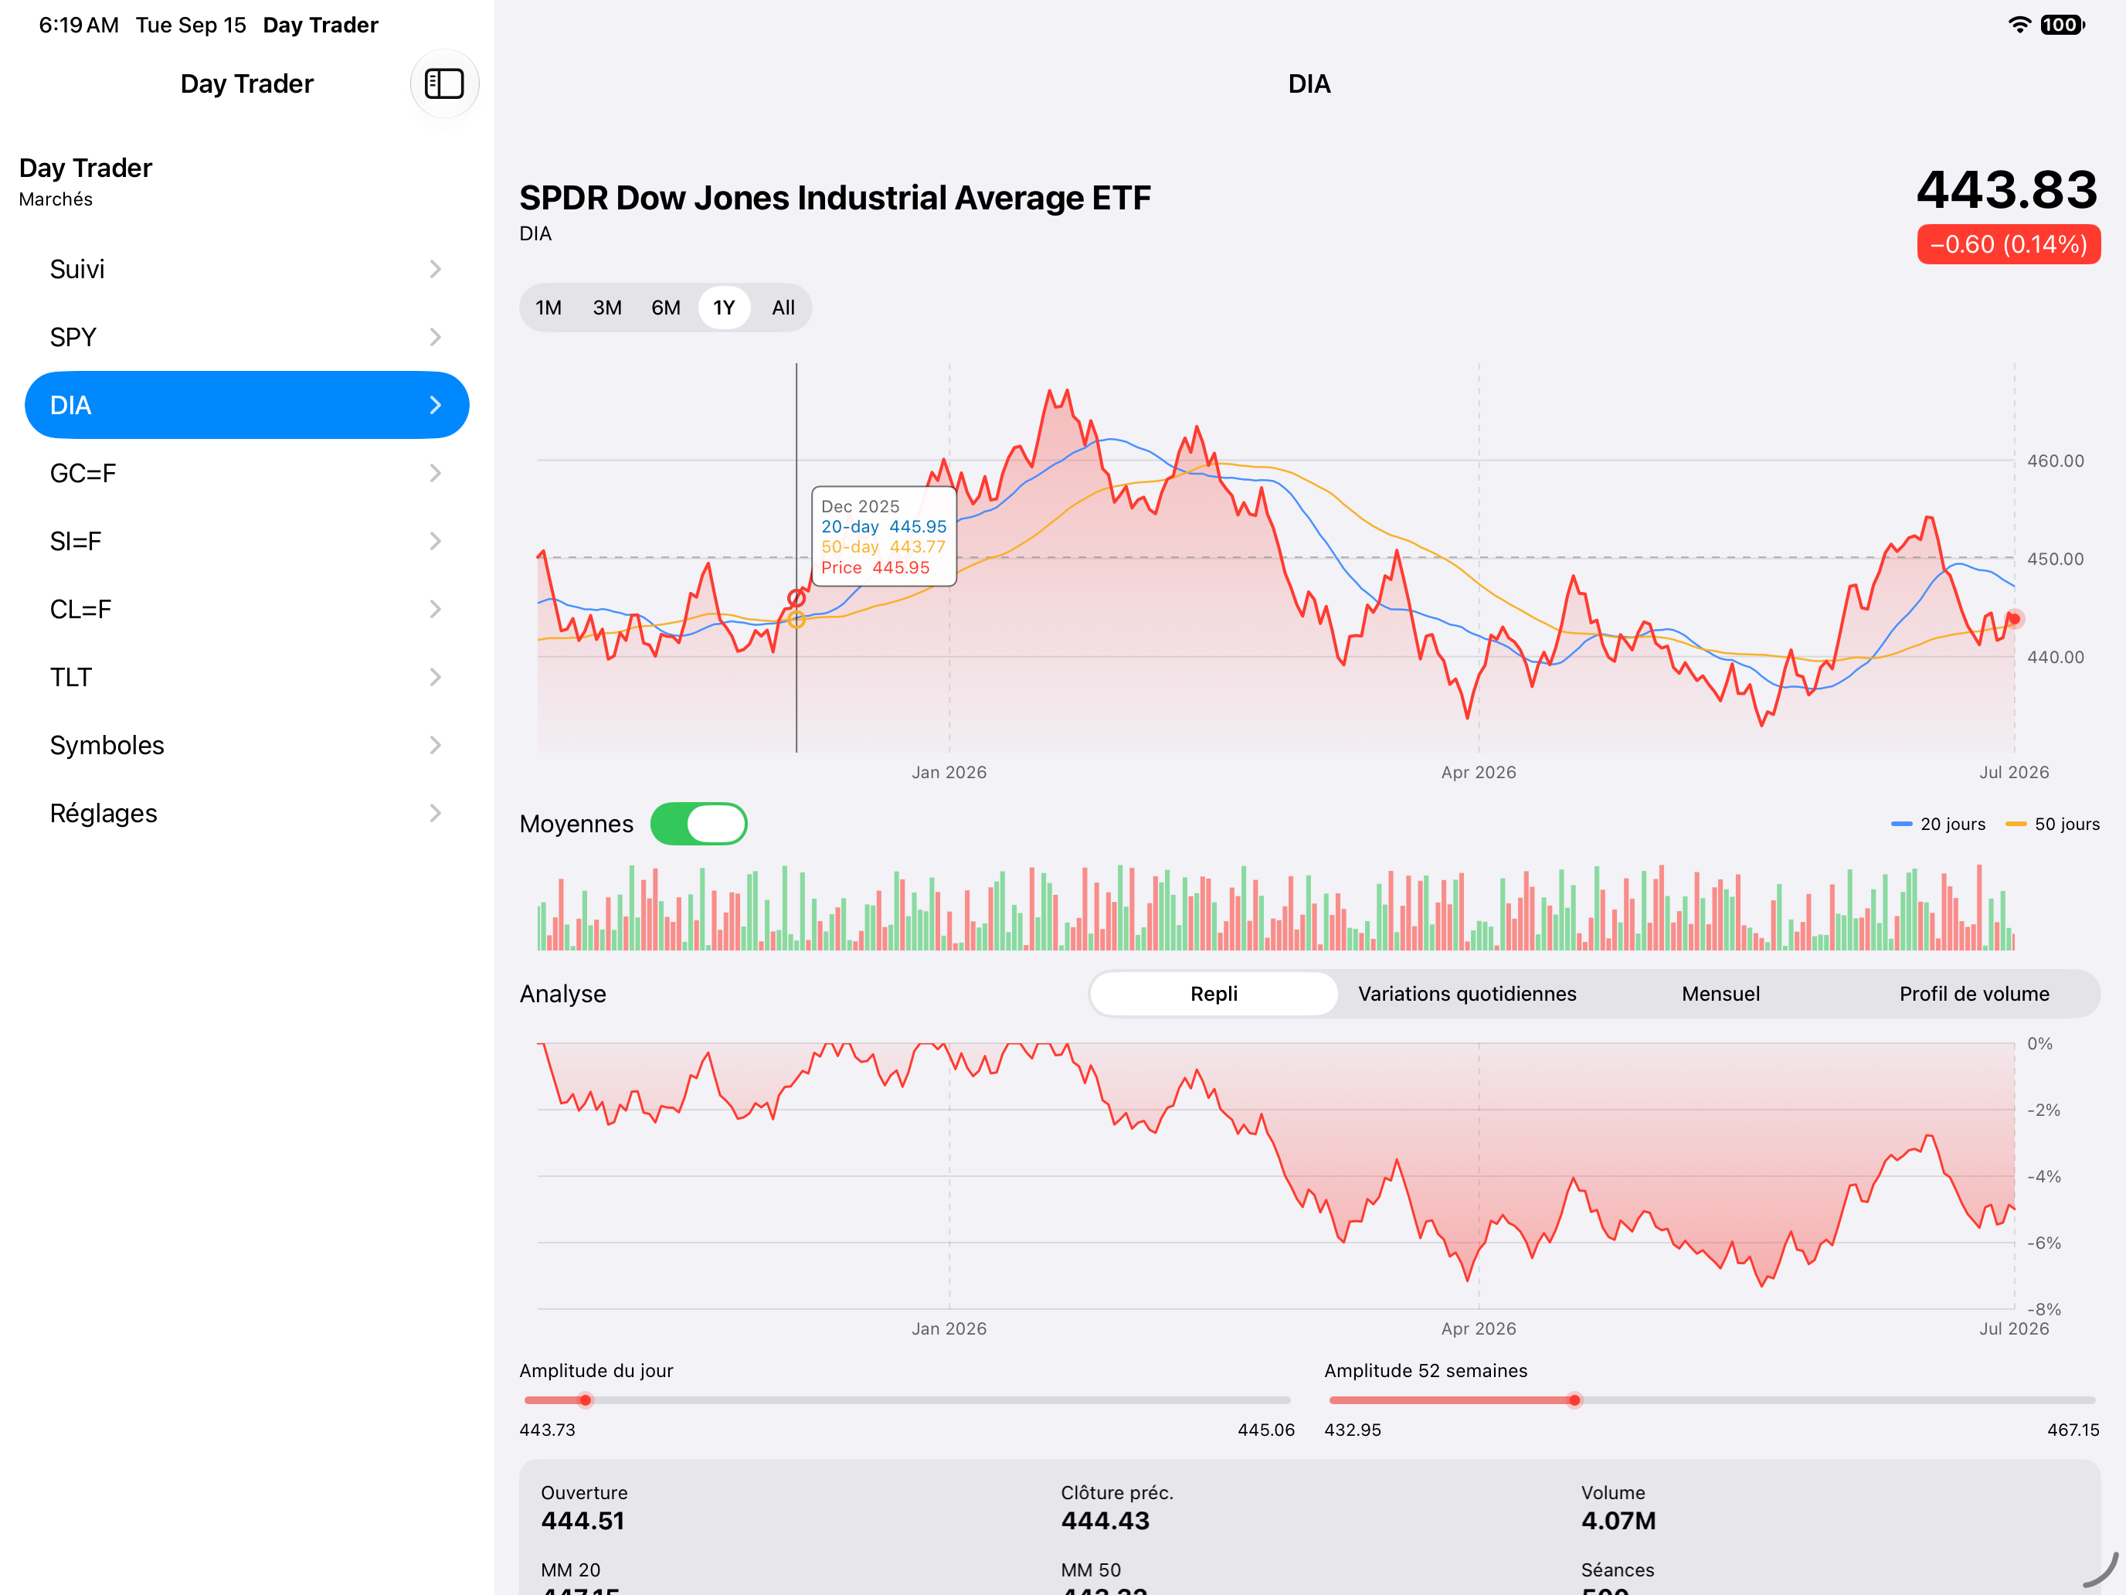The image size is (2126, 1595).
Task: Click the Réglages row chevron
Action: 436,814
